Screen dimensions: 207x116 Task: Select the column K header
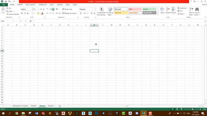tap(94, 25)
